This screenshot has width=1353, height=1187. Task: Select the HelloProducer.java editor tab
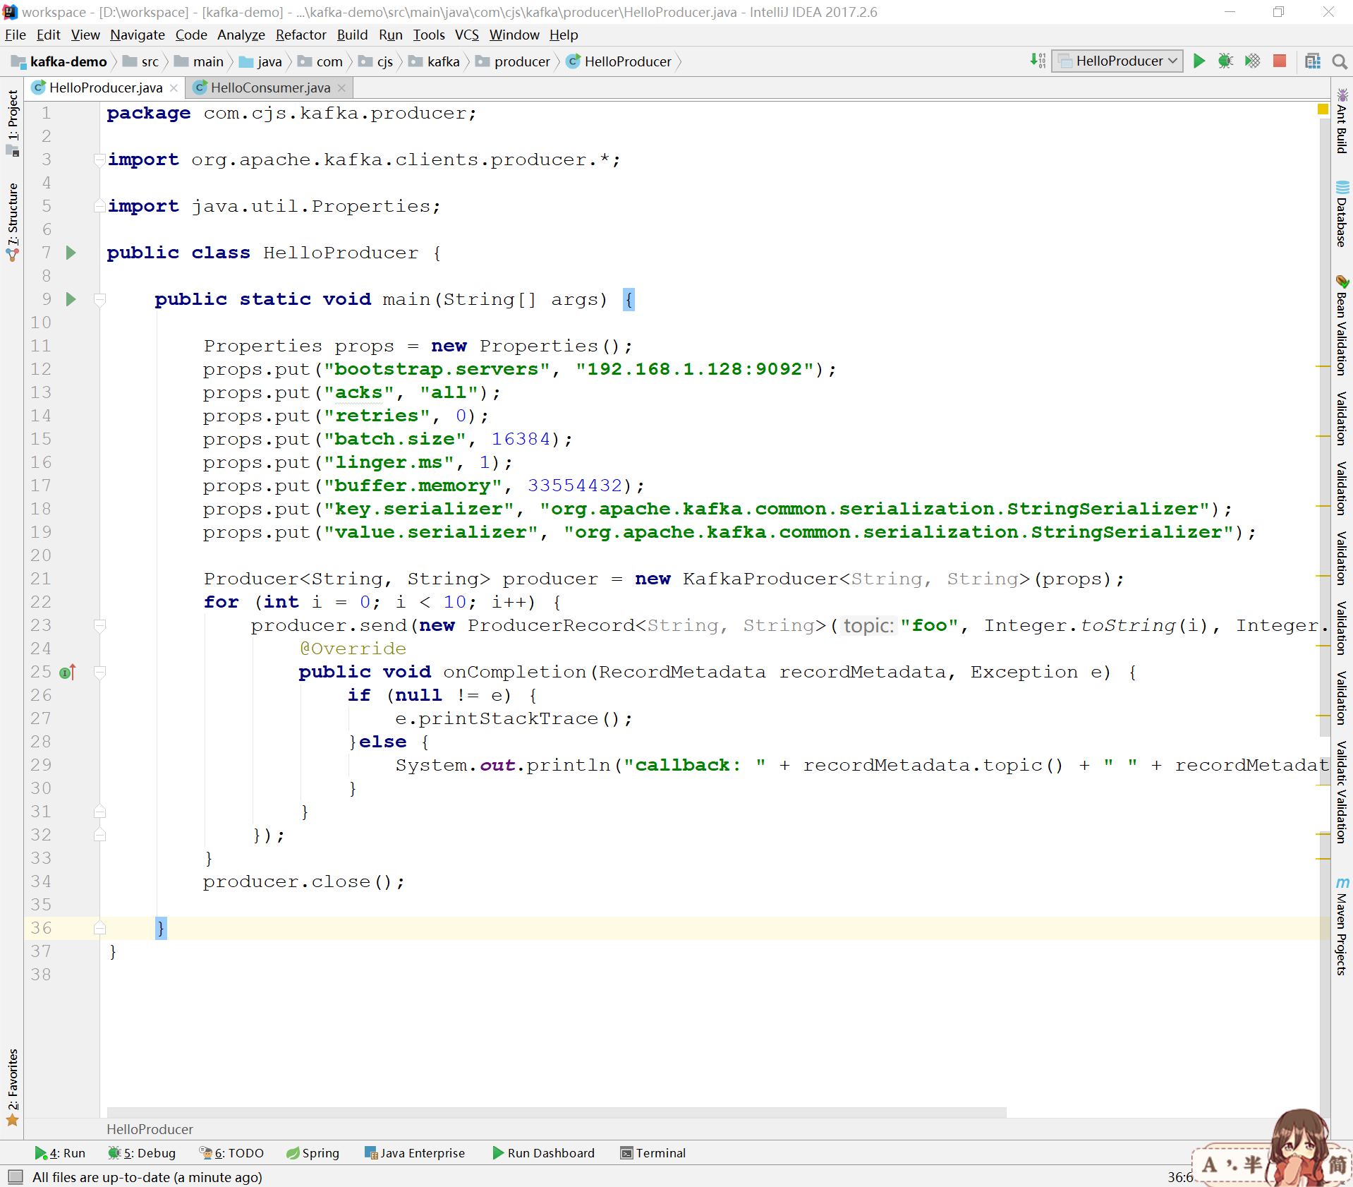click(105, 88)
